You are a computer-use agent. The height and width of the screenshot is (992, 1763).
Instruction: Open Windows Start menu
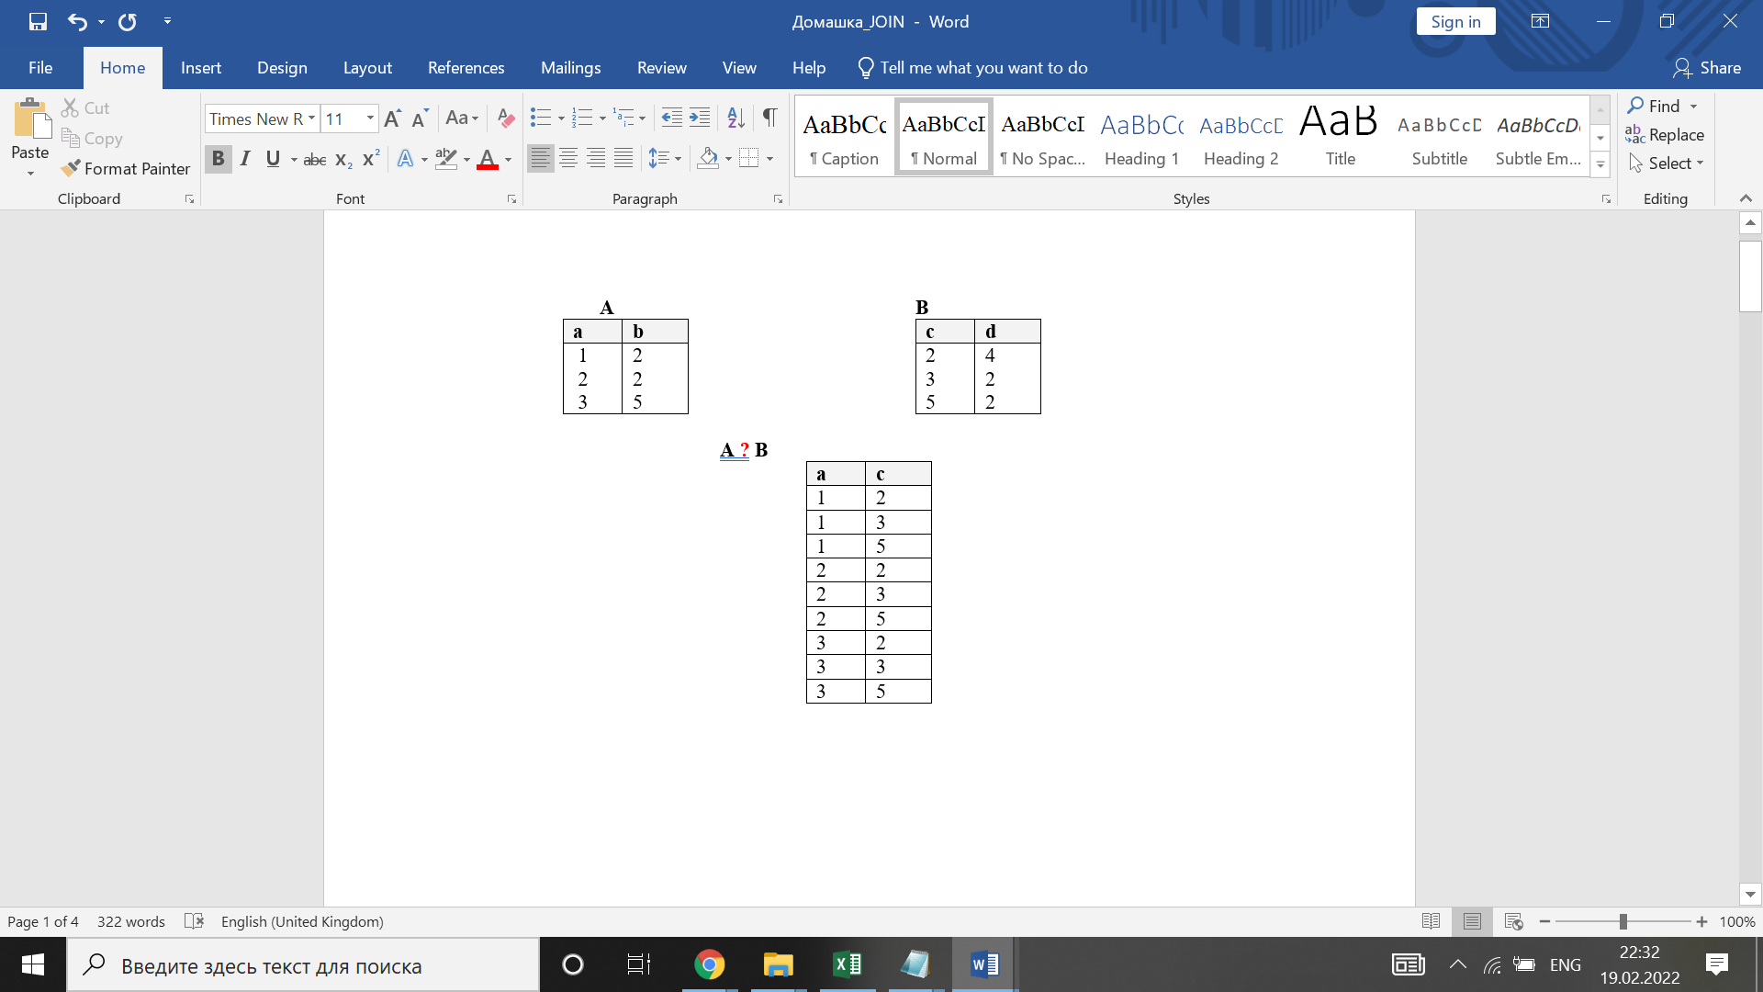click(33, 964)
